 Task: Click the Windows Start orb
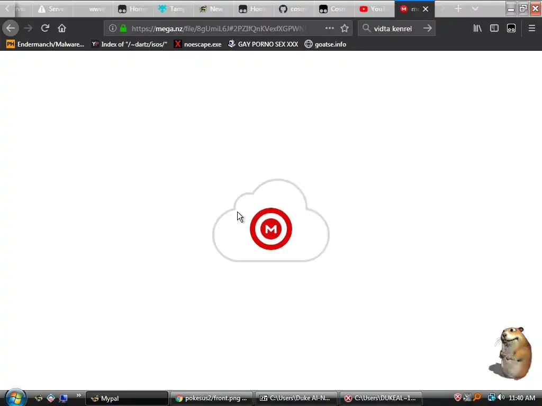coord(15,398)
